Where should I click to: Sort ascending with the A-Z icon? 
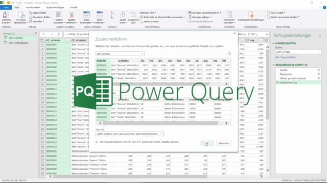112,13
